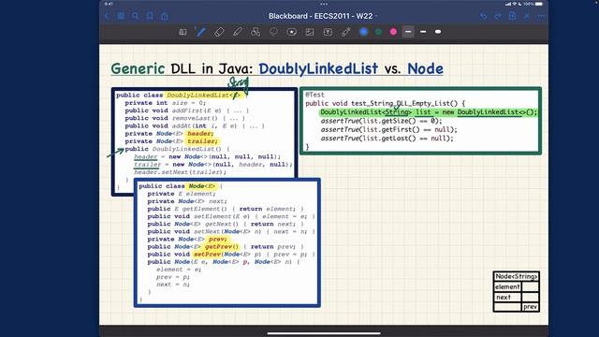
Task: Click the "element" diagram cell
Action: click(x=507, y=286)
